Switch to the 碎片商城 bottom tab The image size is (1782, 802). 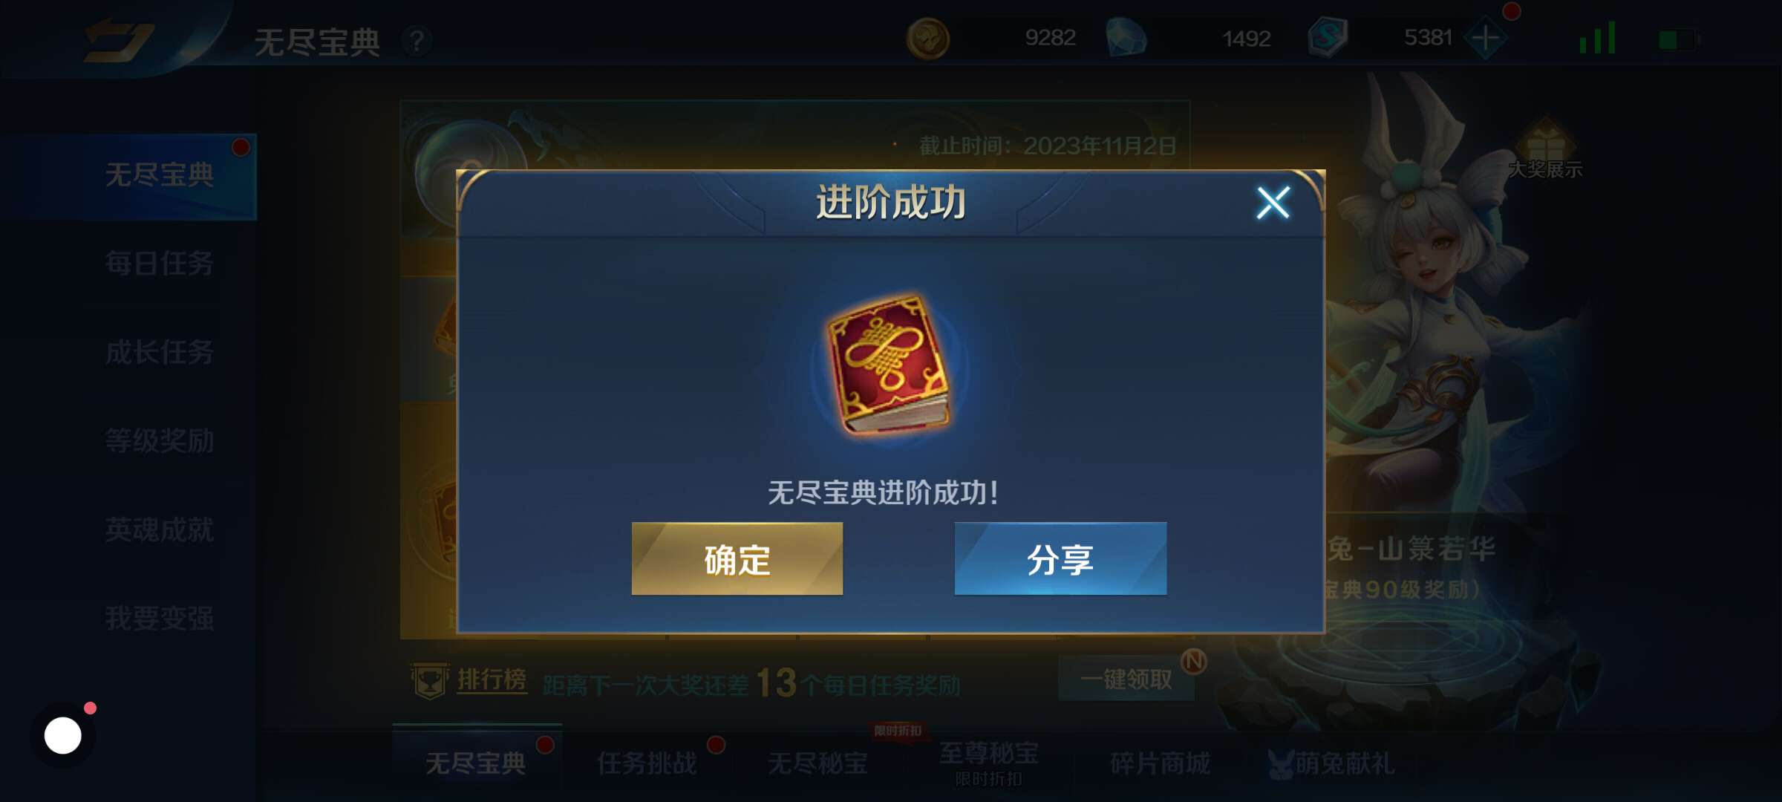pos(1160,763)
